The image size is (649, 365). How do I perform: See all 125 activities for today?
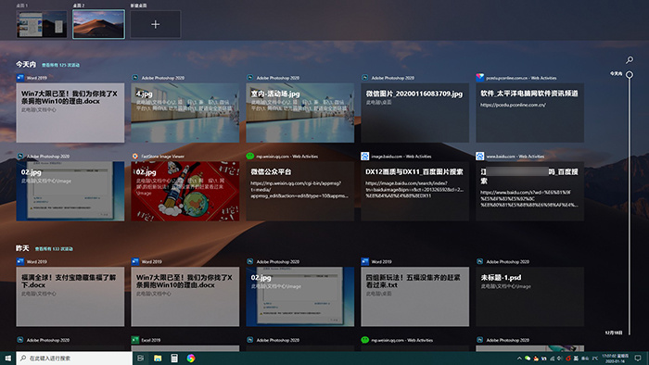(61, 65)
